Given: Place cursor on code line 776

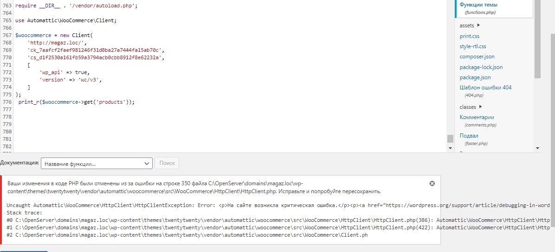Looking at the screenshot, I should click(x=77, y=102).
